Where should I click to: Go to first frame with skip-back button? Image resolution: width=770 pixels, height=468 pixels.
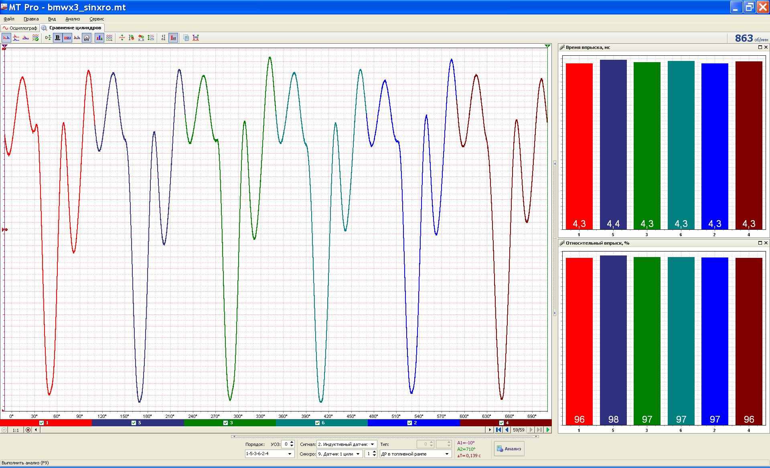[498, 430]
